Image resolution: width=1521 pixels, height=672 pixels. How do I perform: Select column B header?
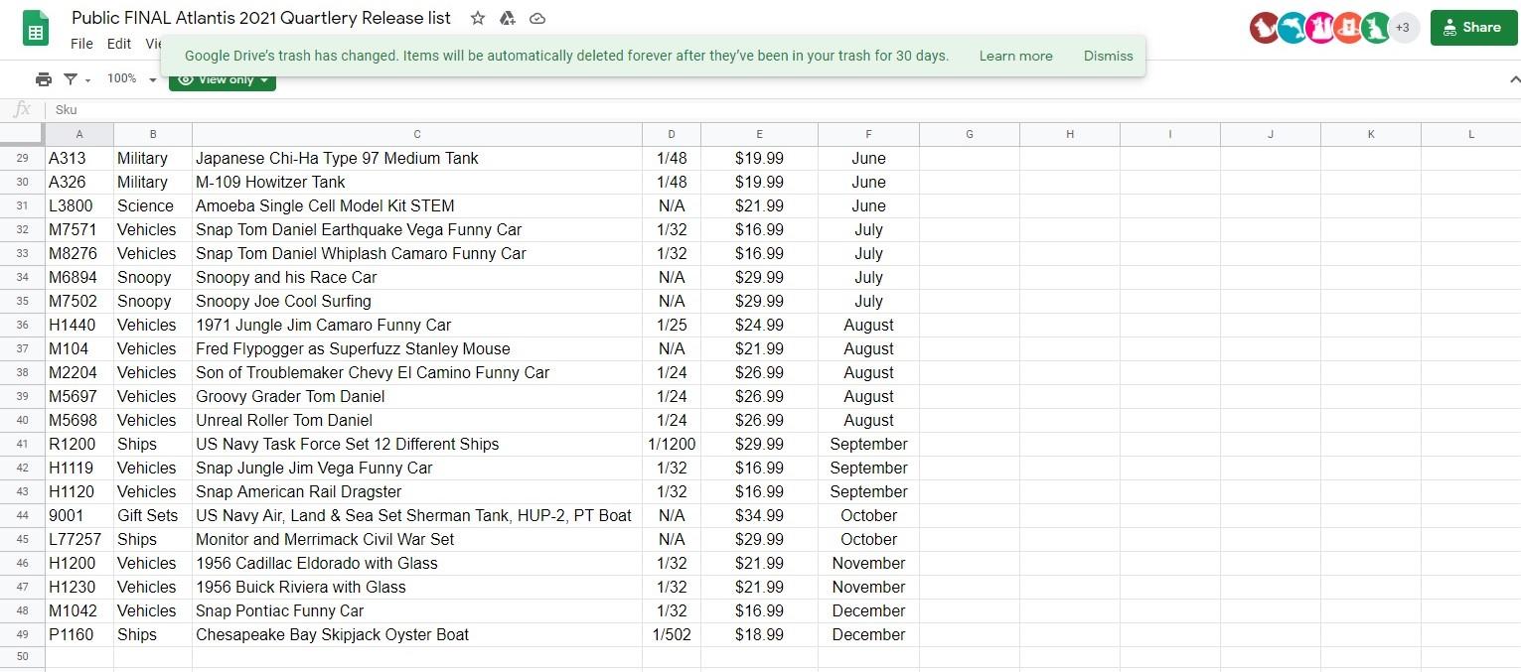(x=153, y=134)
